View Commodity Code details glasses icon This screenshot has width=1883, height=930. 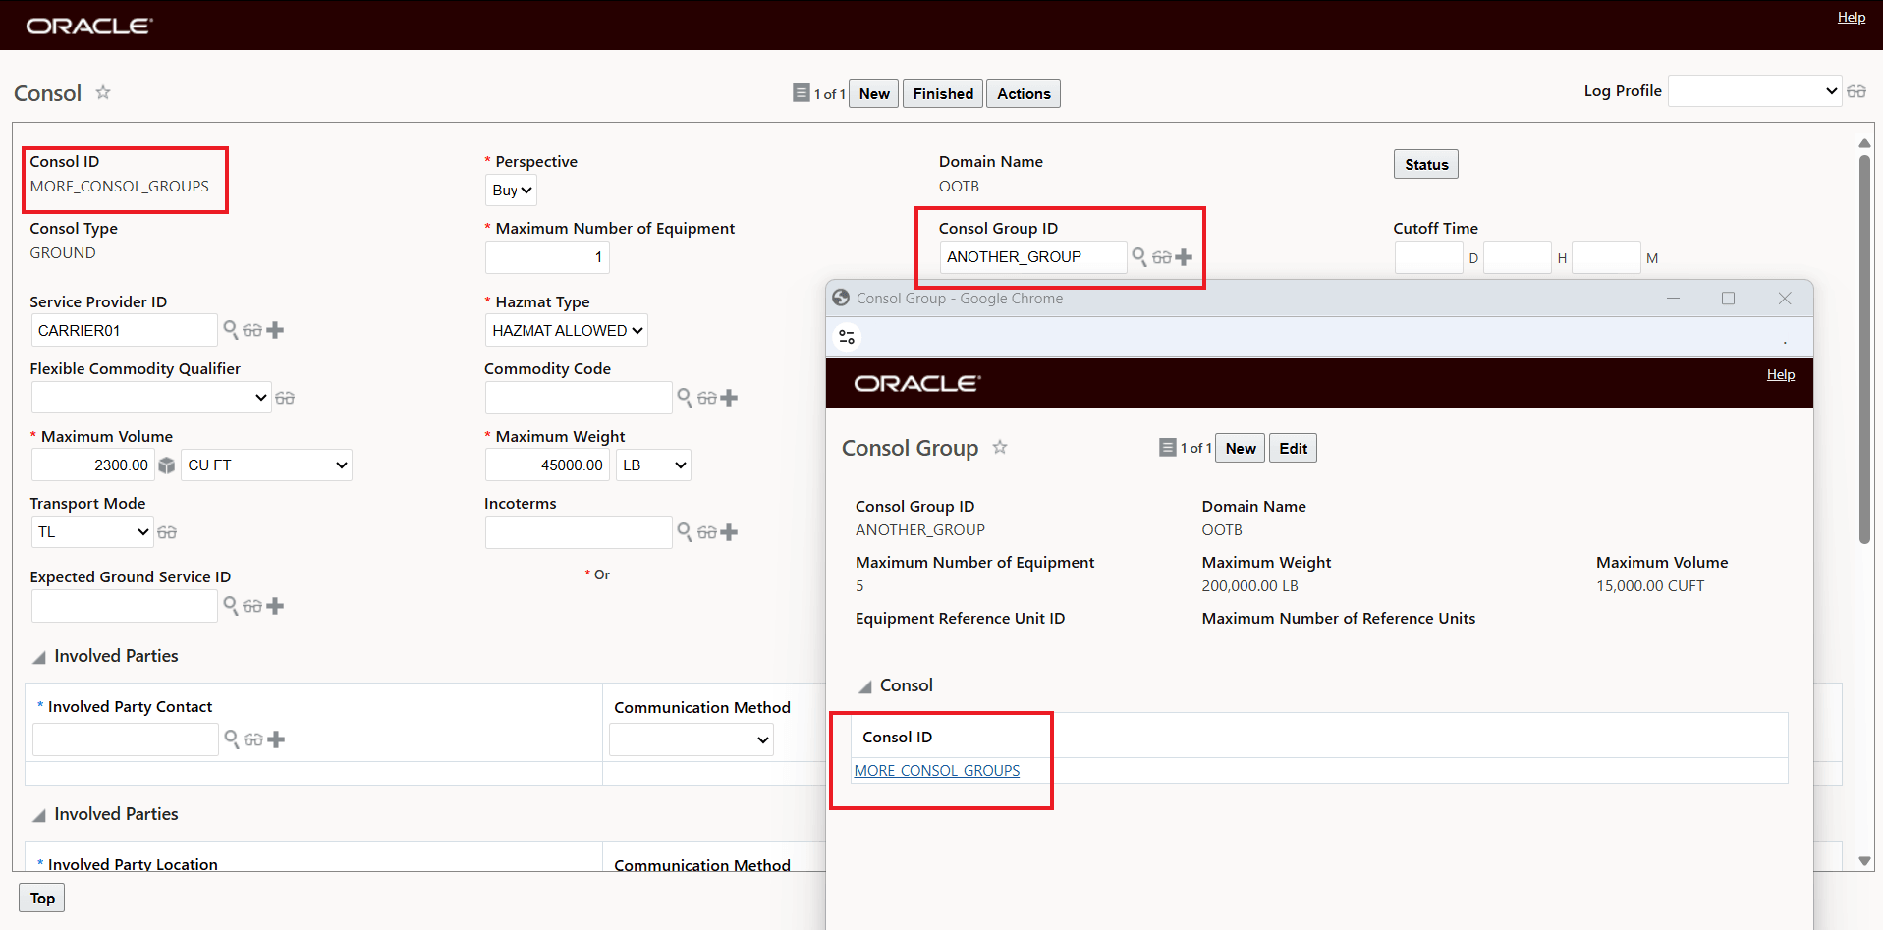pos(706,398)
